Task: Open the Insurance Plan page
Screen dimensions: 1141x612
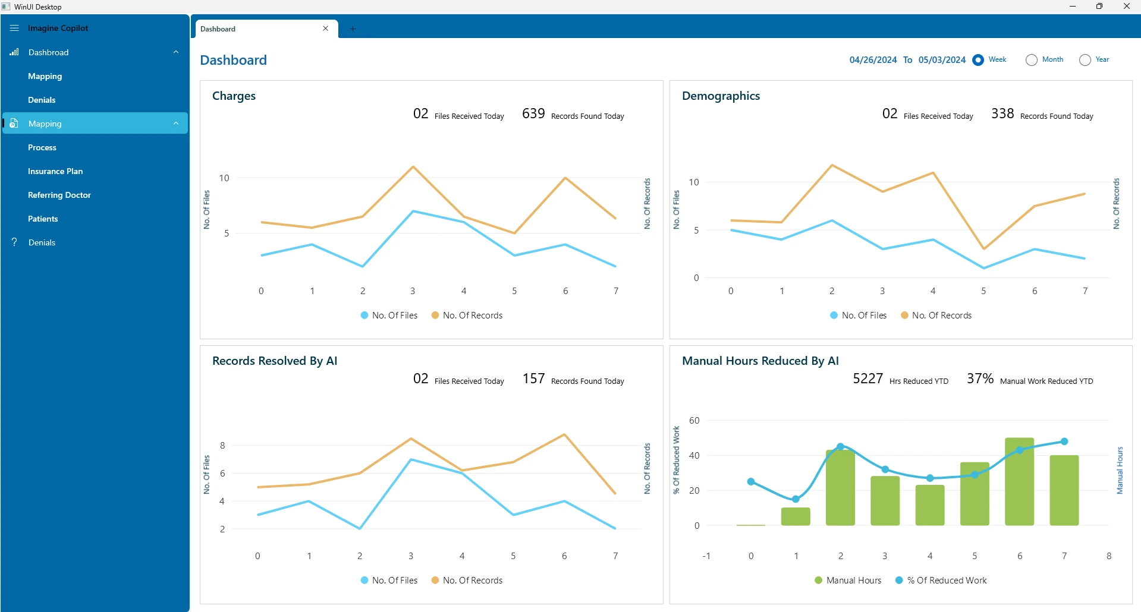Action: pos(55,171)
